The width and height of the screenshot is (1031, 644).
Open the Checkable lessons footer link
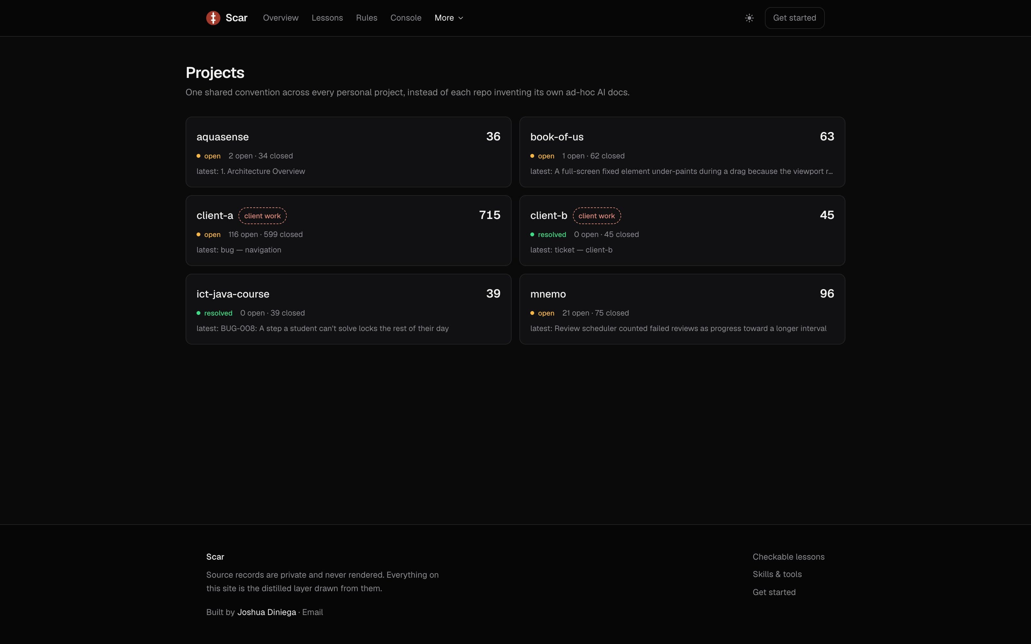click(x=789, y=557)
